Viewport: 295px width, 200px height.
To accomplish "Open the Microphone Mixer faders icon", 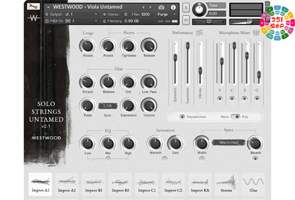I will click(x=256, y=33).
